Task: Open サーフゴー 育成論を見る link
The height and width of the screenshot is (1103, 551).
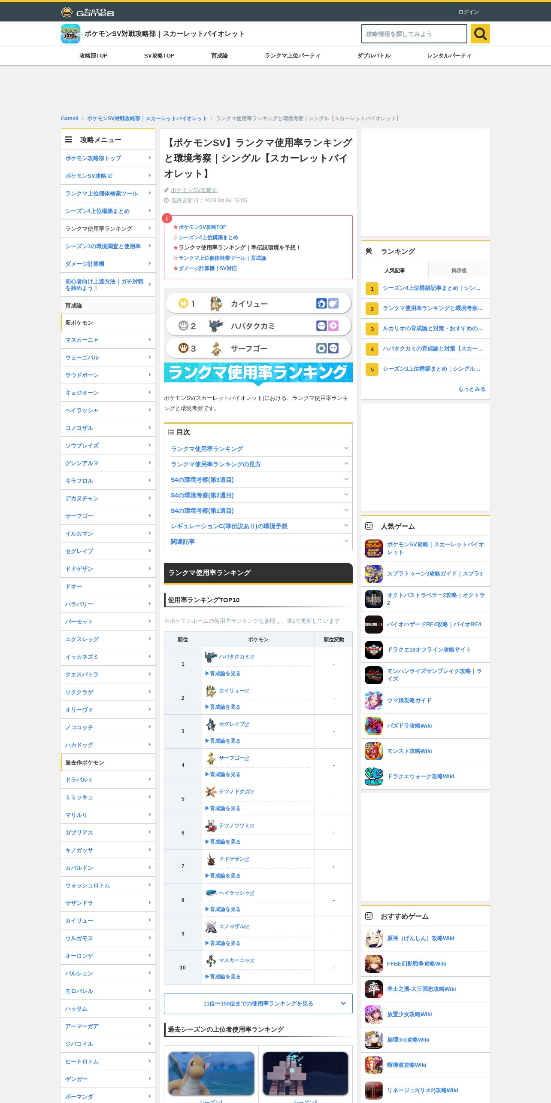Action: (223, 774)
